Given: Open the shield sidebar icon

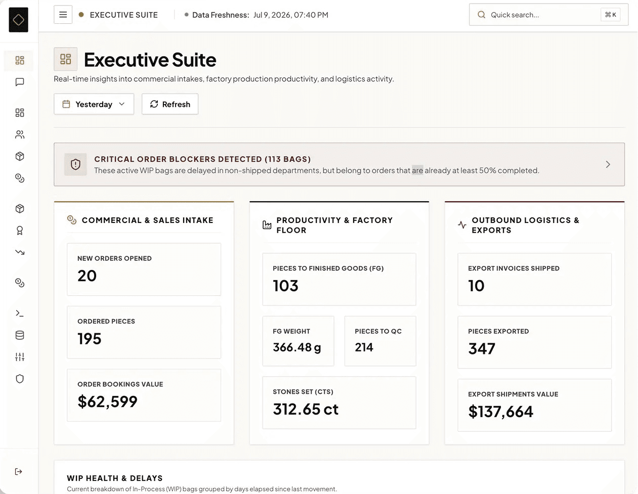Looking at the screenshot, I should 20,379.
